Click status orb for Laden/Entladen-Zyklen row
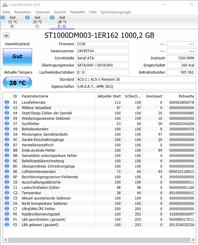The height and width of the screenshot is (245, 198). [x=7, y=187]
